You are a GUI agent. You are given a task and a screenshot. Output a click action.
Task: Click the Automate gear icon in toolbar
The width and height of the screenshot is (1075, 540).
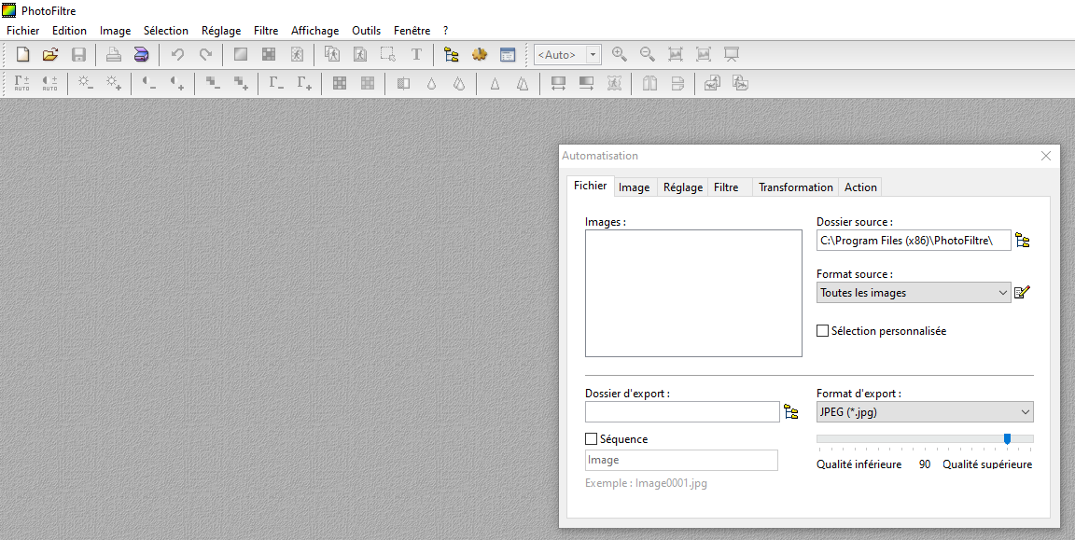(480, 55)
